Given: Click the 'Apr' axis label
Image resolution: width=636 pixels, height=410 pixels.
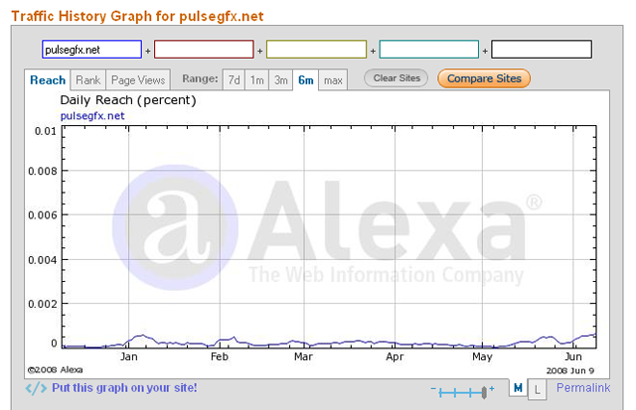Looking at the screenshot, I should [x=395, y=357].
